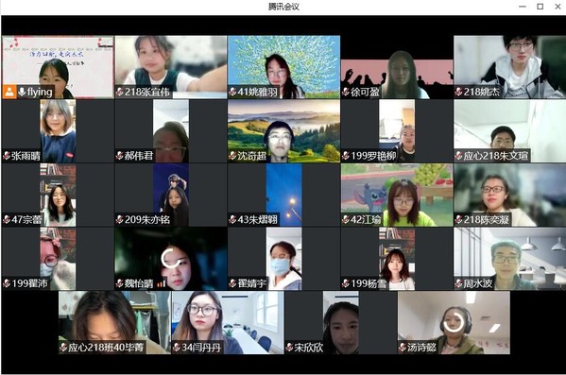Select the video tile of 徐可盈
The height and width of the screenshot is (375, 566).
pos(397,67)
